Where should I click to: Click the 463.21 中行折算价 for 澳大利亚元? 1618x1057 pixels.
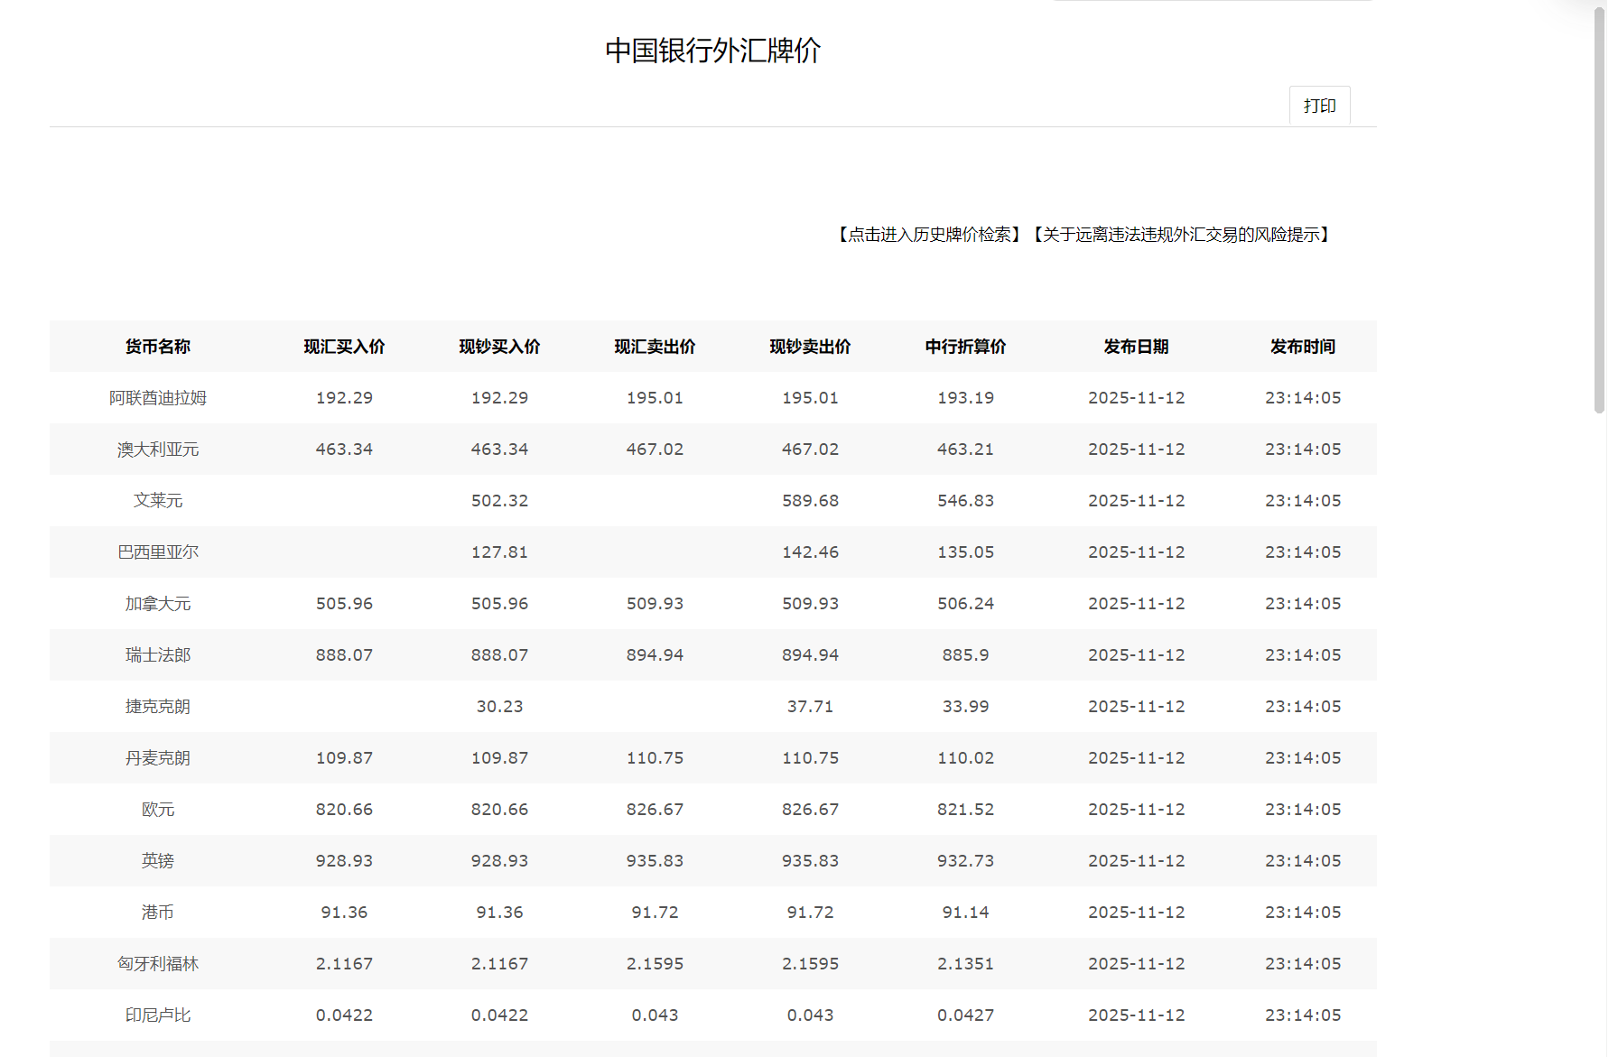pos(965,450)
